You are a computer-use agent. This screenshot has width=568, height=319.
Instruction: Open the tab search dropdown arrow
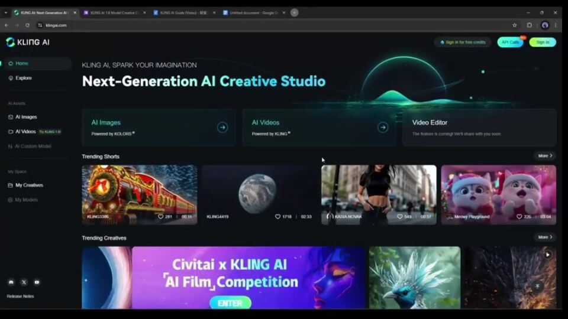point(6,12)
